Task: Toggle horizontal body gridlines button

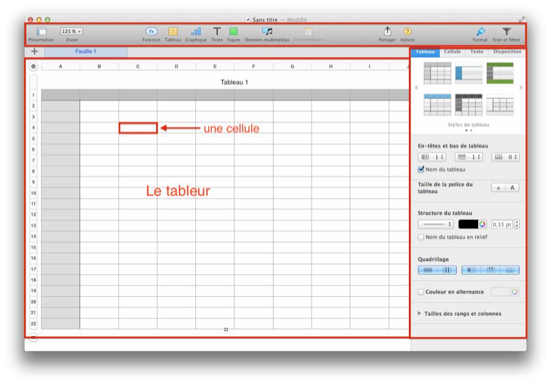Action: (428, 270)
